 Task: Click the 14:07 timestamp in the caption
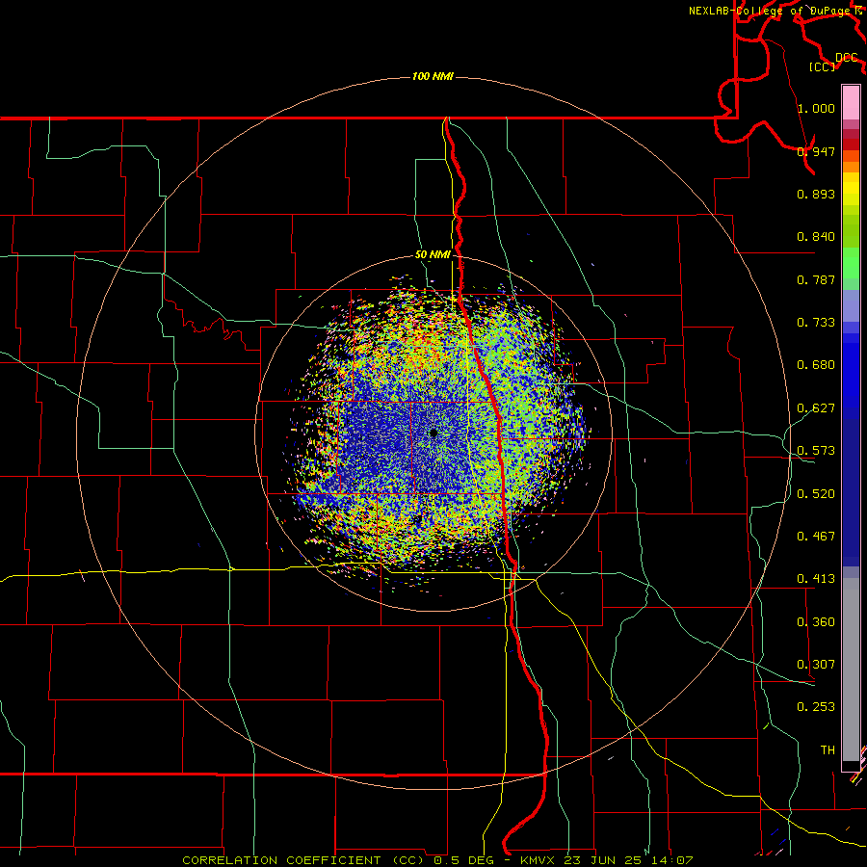673,860
